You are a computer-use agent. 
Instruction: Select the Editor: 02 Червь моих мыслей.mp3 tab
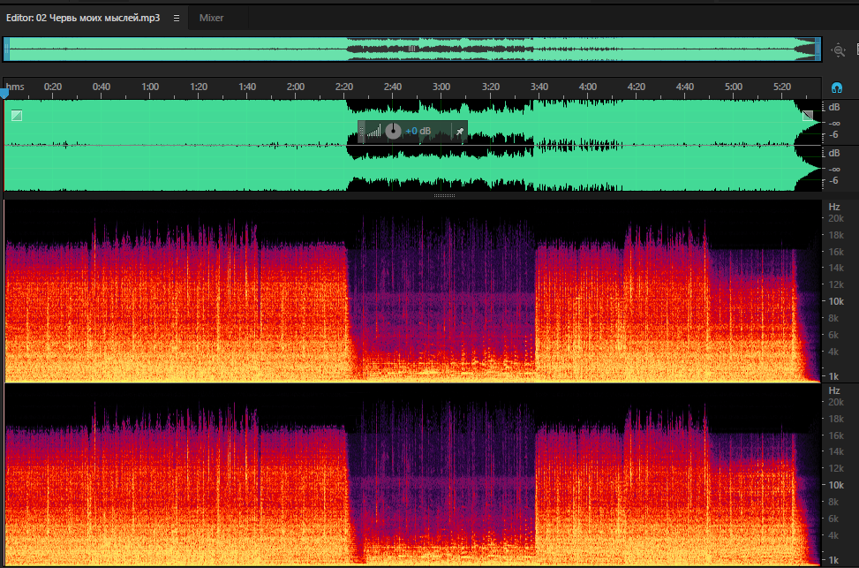point(83,18)
